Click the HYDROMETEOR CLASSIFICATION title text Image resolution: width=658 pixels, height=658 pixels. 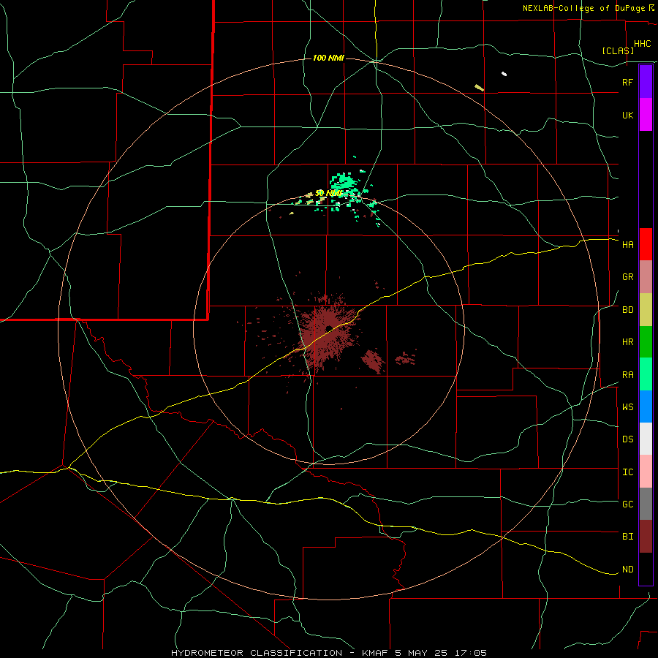coord(256,653)
